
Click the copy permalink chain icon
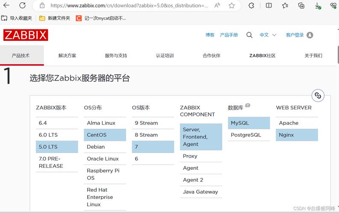[x=318, y=95]
